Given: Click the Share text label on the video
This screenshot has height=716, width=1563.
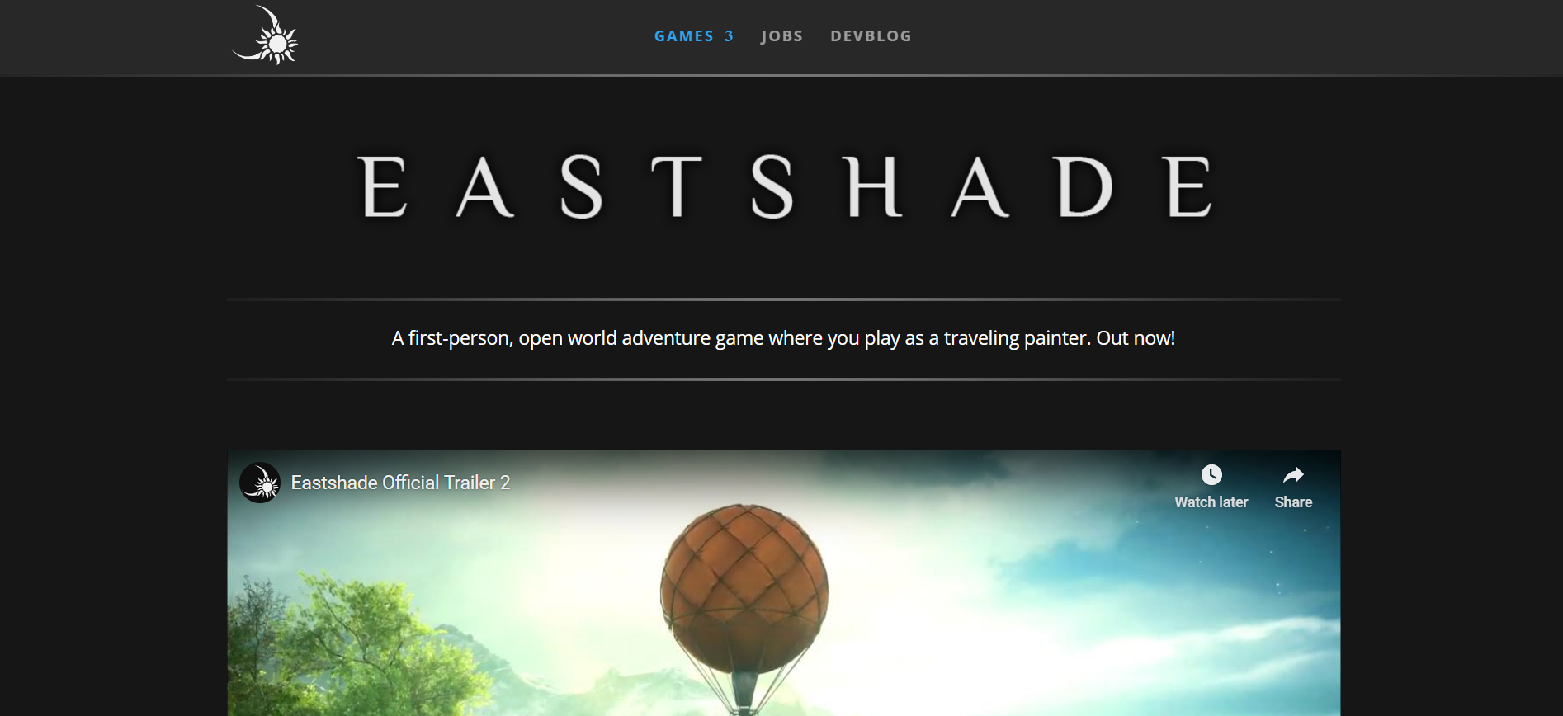Looking at the screenshot, I should click(1293, 502).
